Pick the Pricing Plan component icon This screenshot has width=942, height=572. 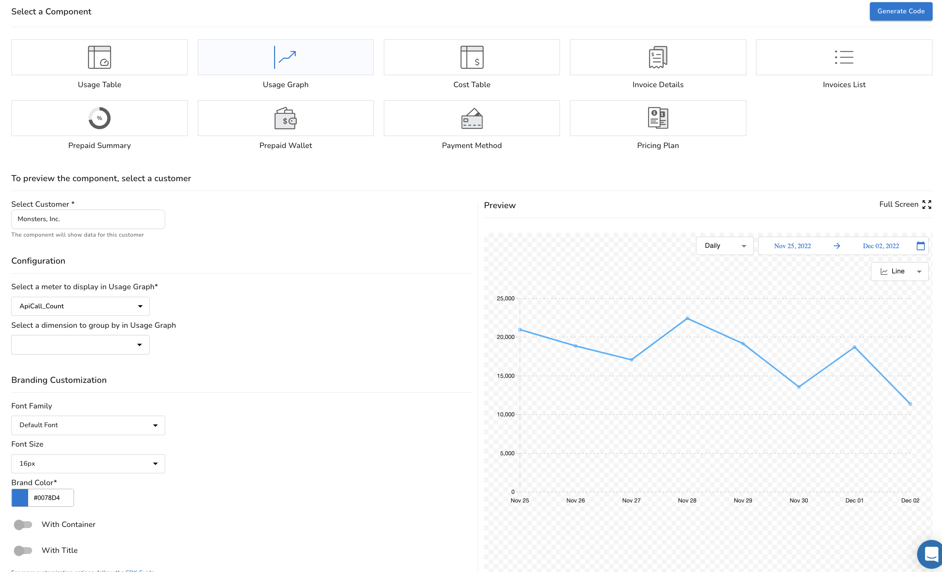[x=657, y=118]
